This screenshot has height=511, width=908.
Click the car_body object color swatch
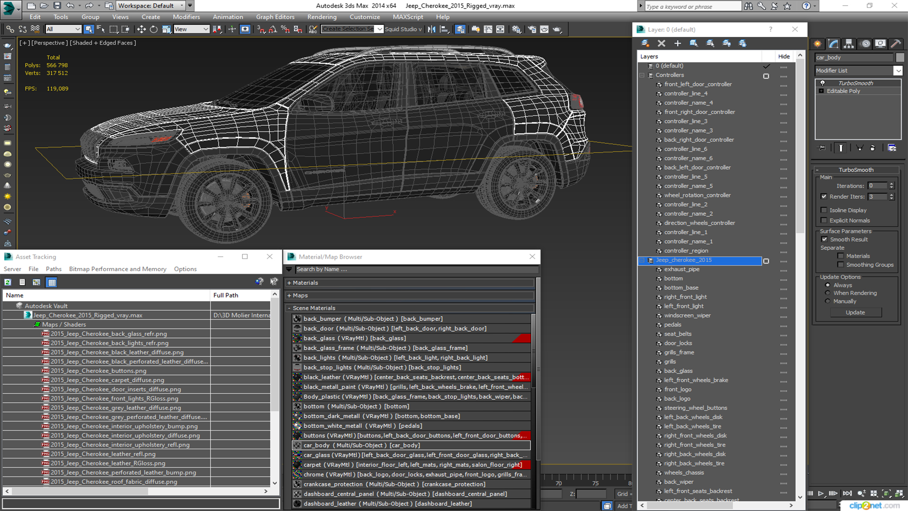[899, 57]
